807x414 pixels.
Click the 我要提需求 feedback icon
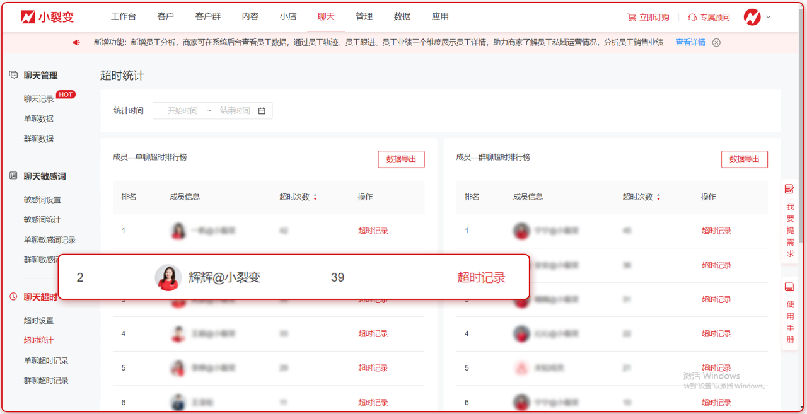[789, 189]
